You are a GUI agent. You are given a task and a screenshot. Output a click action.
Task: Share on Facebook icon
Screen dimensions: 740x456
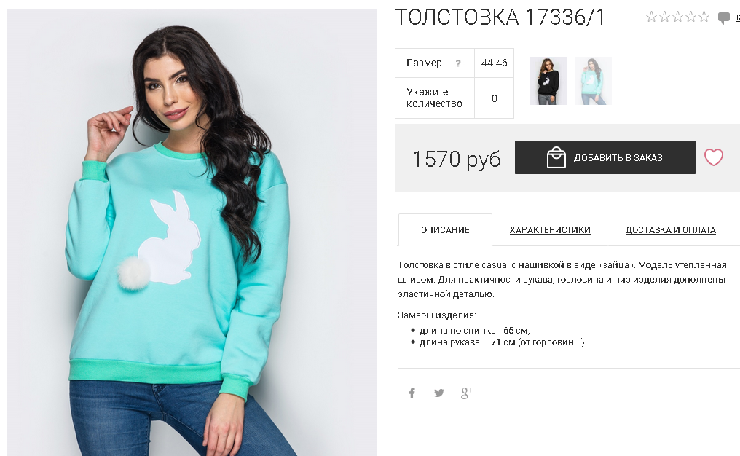412,393
